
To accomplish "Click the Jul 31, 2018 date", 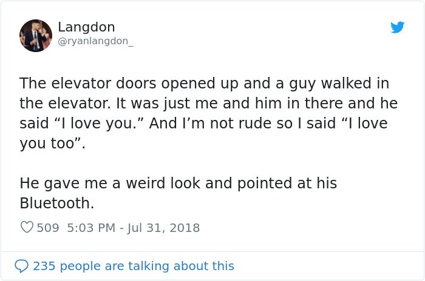I will click(x=163, y=228).
